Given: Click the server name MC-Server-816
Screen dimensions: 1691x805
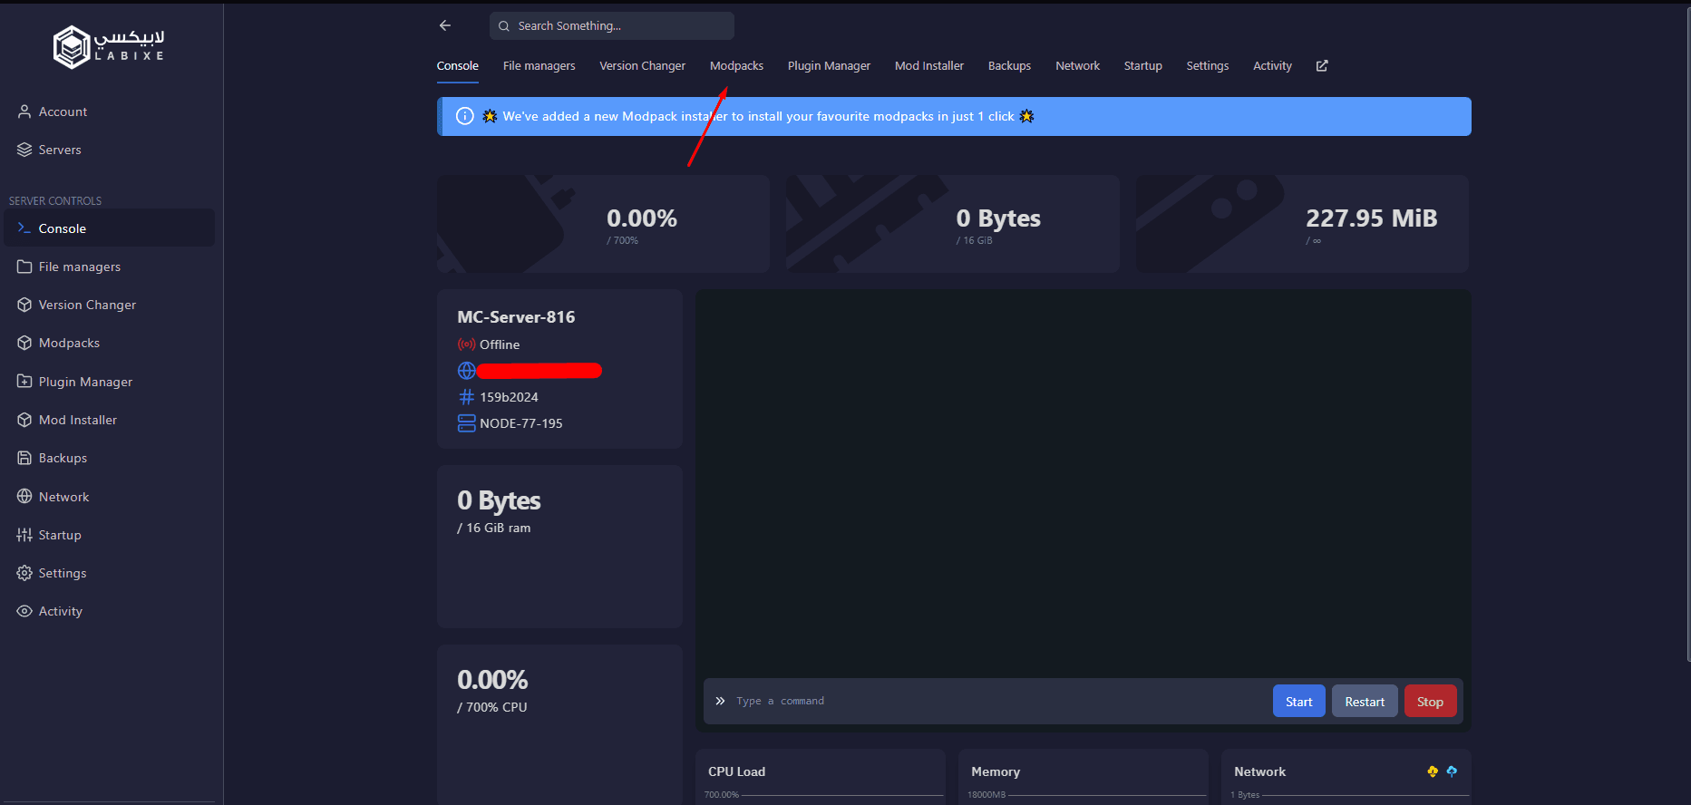Looking at the screenshot, I should [x=516, y=317].
